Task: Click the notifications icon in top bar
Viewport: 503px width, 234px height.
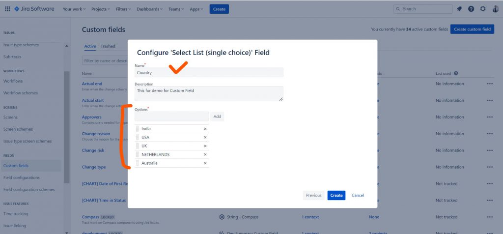Action: (459, 9)
